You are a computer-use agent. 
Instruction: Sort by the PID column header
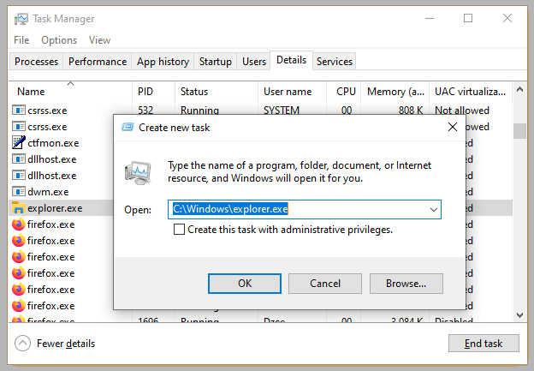tap(153, 92)
